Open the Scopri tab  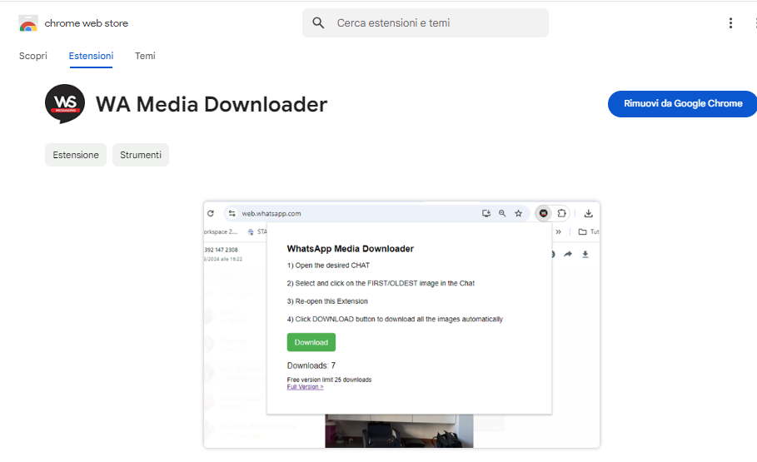coord(32,56)
